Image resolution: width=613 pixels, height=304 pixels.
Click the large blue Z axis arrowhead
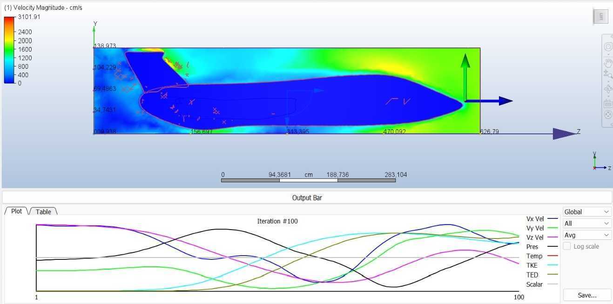coord(565,134)
